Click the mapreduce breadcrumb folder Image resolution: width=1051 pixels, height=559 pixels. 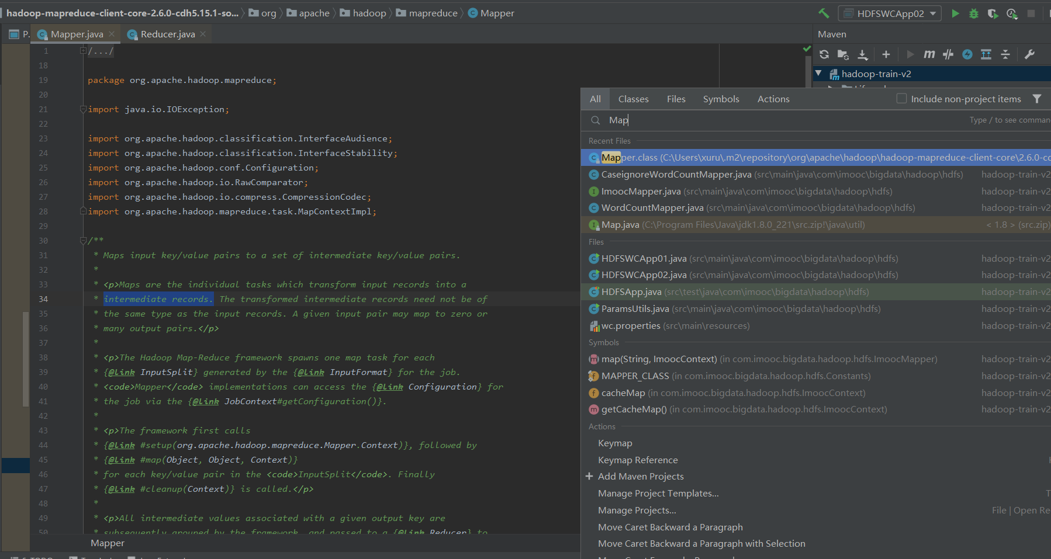pyautogui.click(x=427, y=13)
